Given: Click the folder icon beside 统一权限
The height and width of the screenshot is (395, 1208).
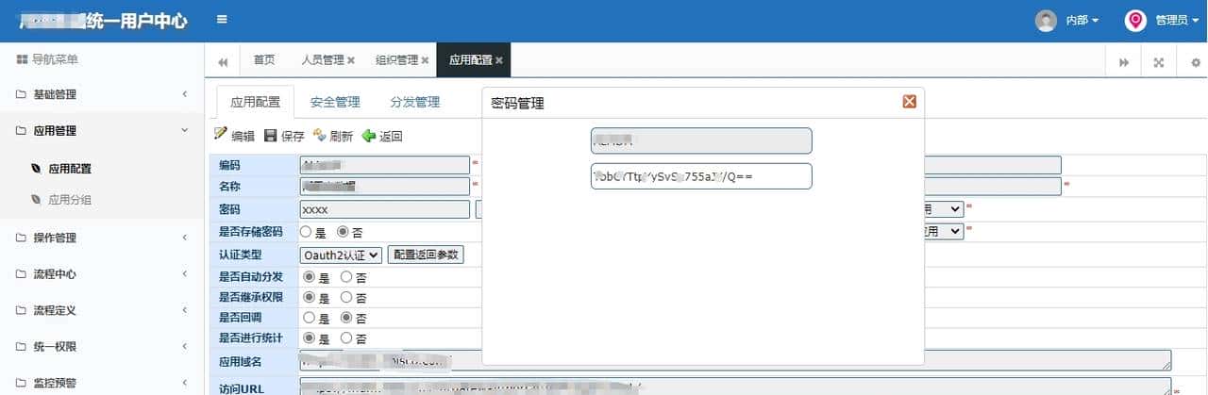Looking at the screenshot, I should 22,347.
